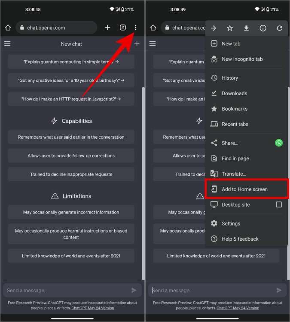Tap the home icon in right screenshot
The image size is (290, 322).
153,28
